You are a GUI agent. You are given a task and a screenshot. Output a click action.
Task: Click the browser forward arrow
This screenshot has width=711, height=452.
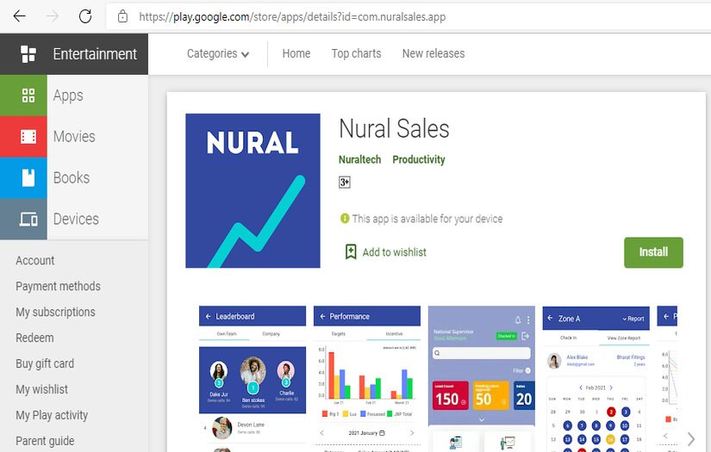pos(53,16)
